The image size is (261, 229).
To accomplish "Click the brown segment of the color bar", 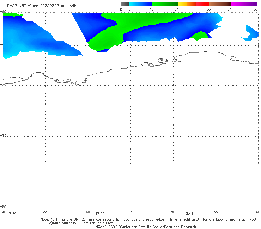I will click(x=220, y=4).
